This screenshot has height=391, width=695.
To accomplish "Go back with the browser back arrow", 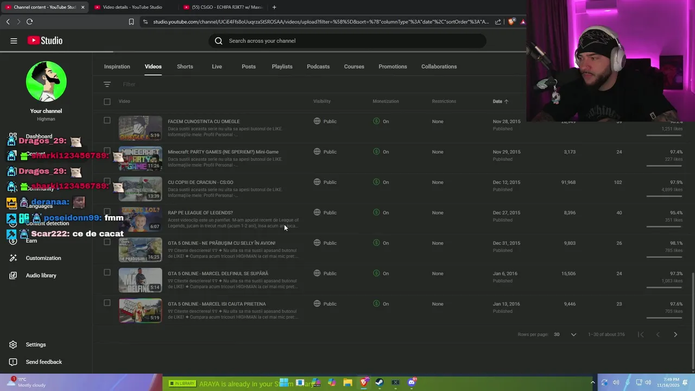I will point(8,22).
